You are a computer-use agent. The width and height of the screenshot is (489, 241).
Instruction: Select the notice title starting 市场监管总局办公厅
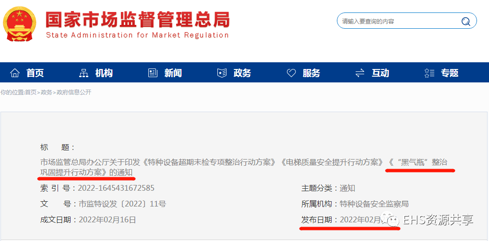coord(244,167)
